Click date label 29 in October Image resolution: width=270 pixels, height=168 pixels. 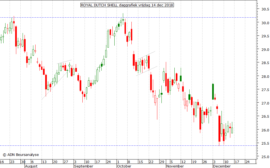[162, 162]
